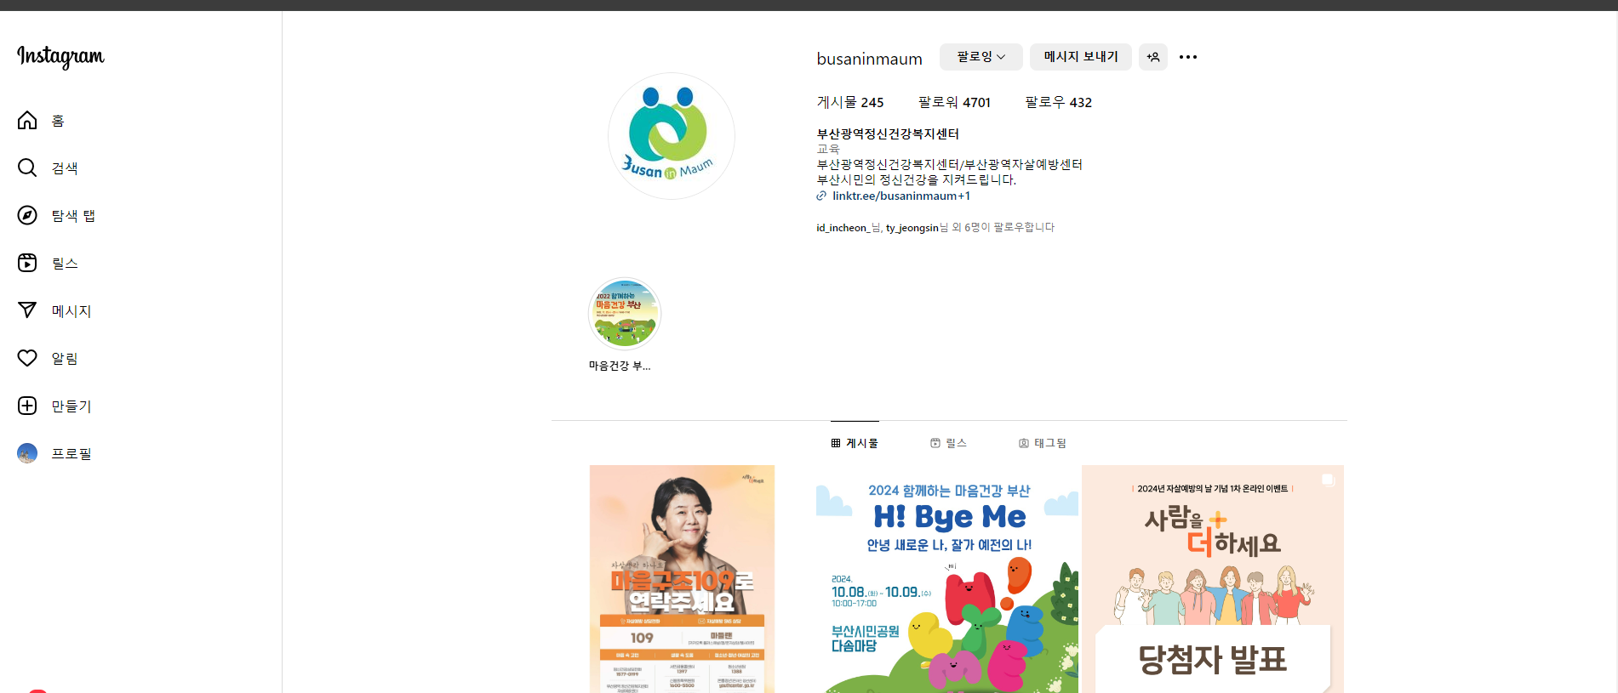Screen dimensions: 1618x693
Task: View the followers (팔로워 4701) list
Action: point(954,103)
